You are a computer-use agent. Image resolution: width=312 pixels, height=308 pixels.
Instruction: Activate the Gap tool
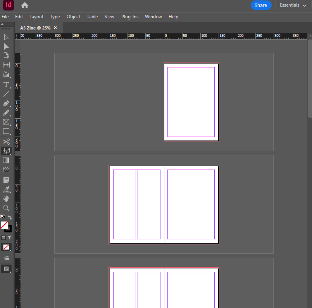coord(6,65)
